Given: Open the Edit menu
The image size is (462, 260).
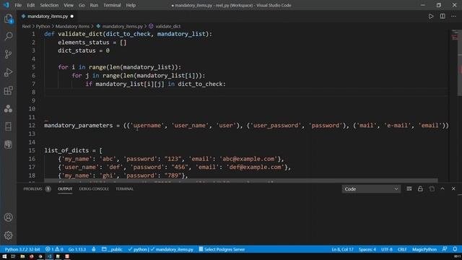Looking at the screenshot, I should coord(30,5).
